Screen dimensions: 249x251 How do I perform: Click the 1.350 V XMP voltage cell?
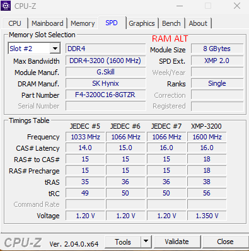point(207,216)
